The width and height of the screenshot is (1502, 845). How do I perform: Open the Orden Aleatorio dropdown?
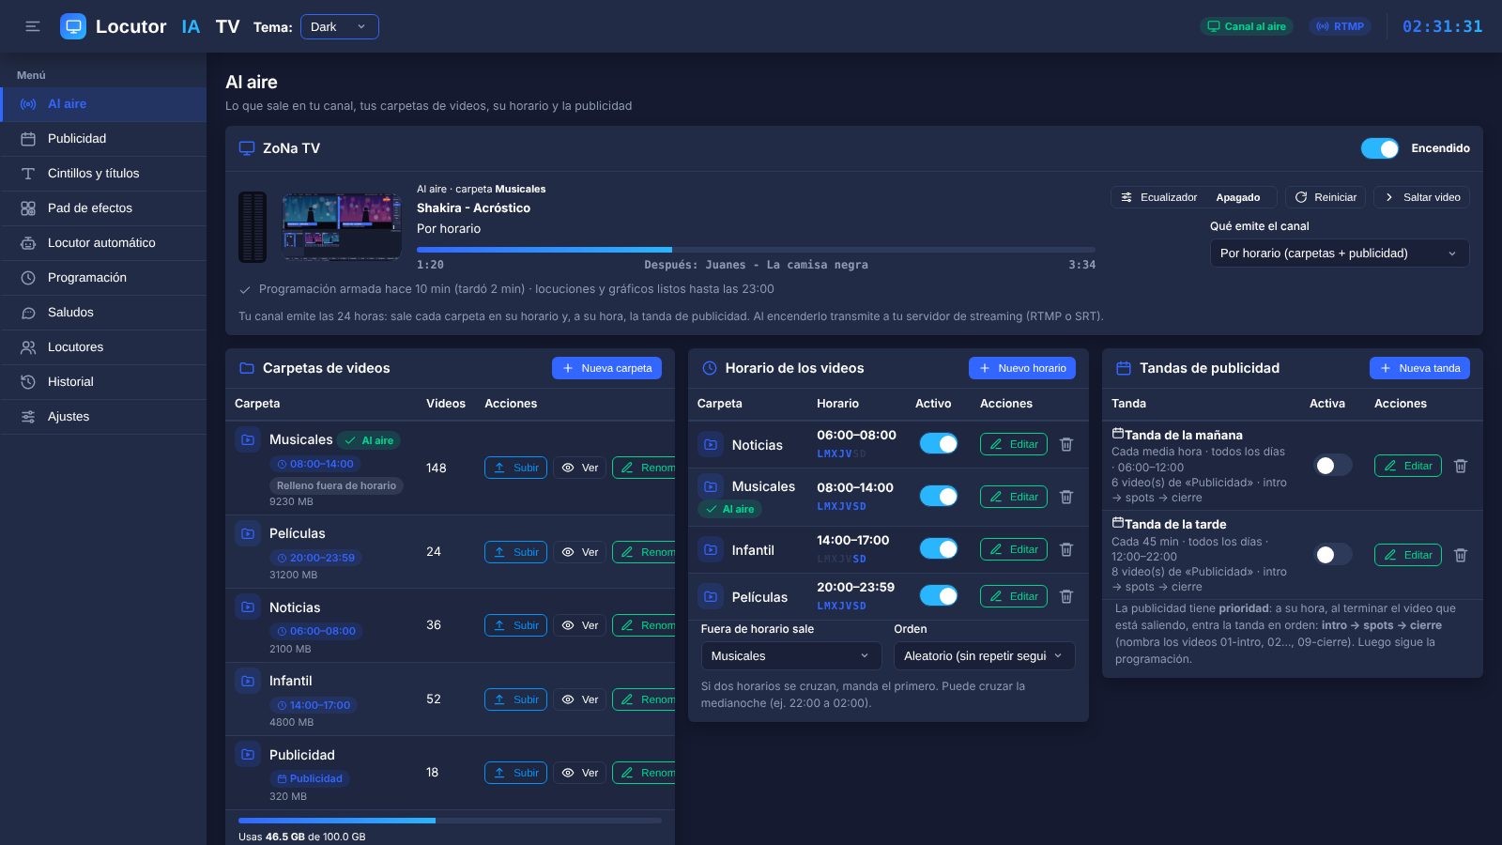tap(984, 656)
